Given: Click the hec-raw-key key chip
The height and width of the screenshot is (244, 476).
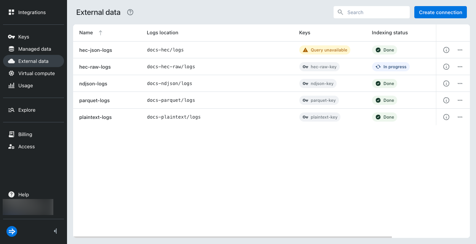Looking at the screenshot, I should click(x=319, y=67).
